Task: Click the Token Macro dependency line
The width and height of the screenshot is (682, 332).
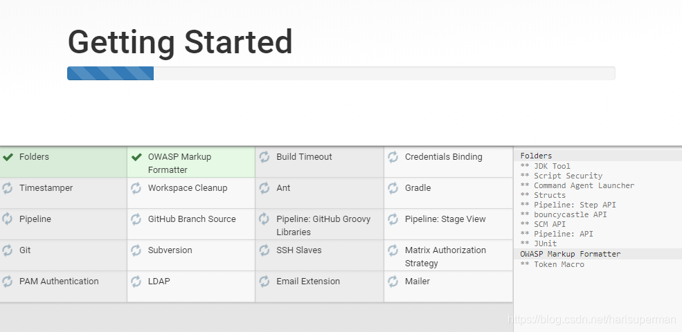Action: click(x=558, y=264)
